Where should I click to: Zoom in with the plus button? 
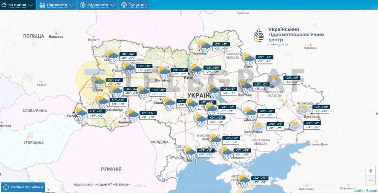(371, 171)
